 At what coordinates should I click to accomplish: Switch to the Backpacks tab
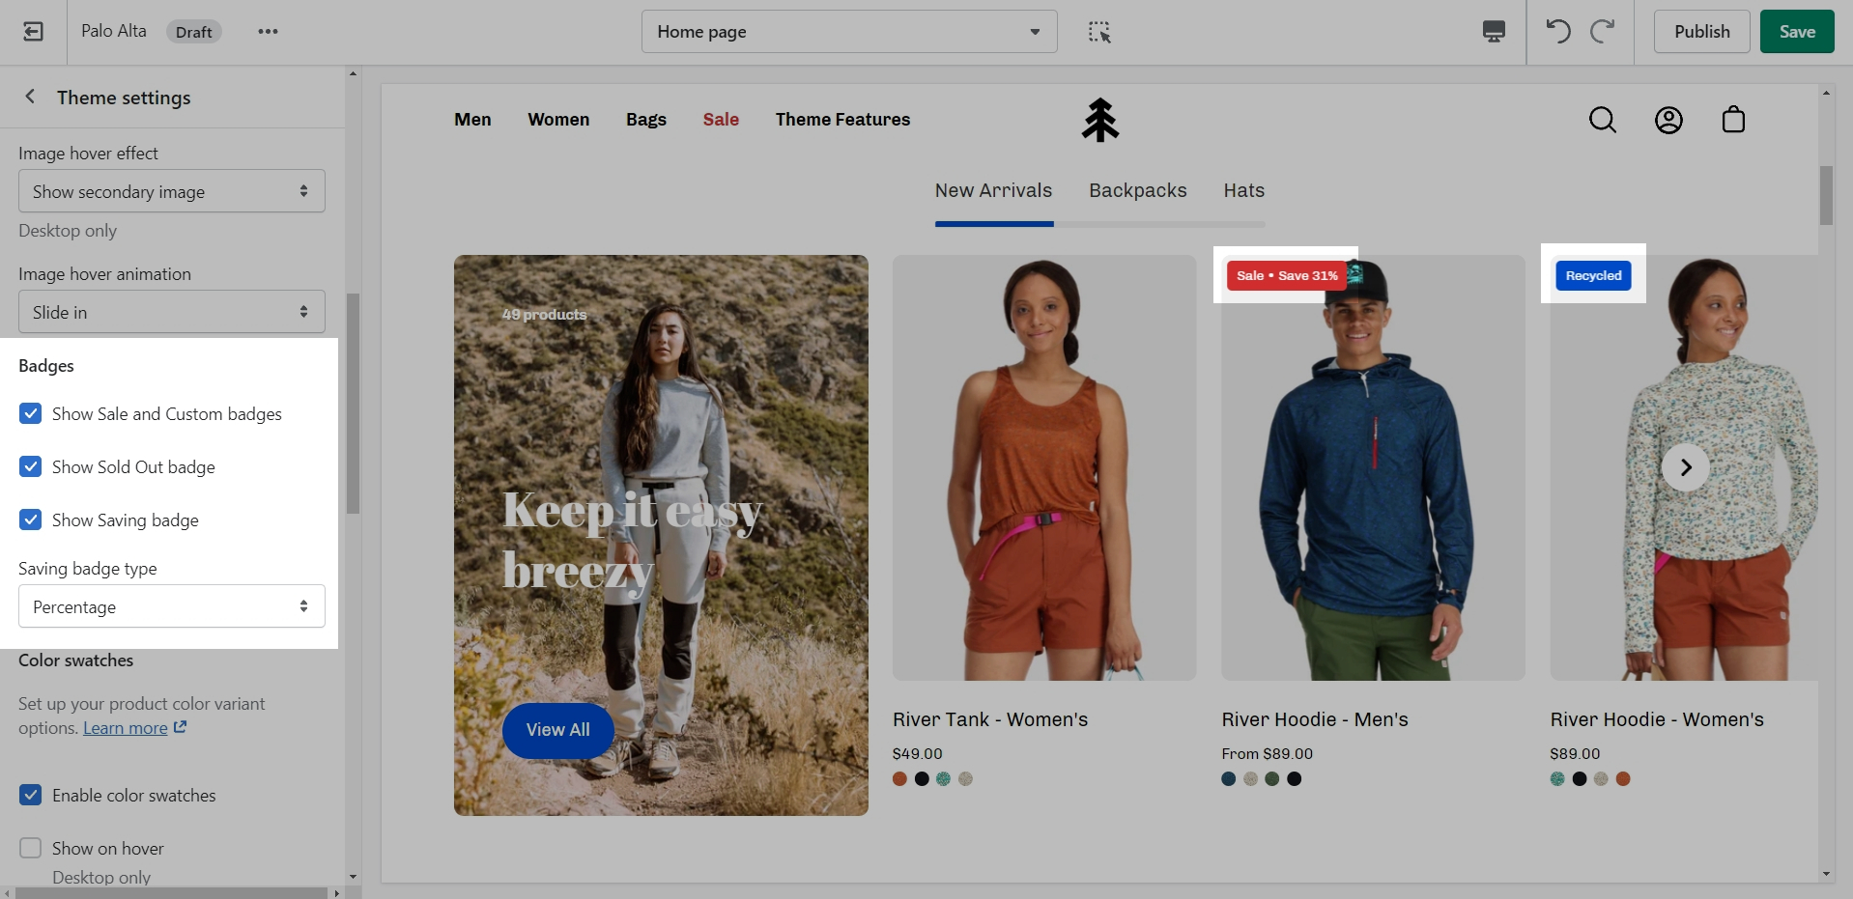pos(1137,190)
